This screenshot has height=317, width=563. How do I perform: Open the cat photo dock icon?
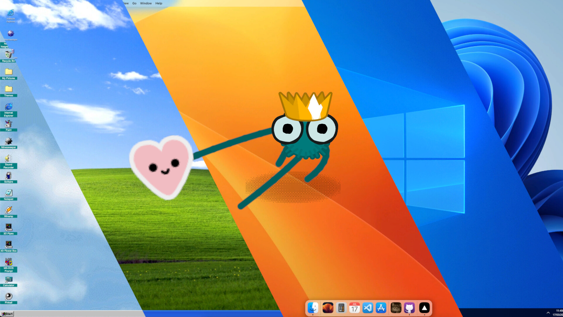(x=396, y=308)
